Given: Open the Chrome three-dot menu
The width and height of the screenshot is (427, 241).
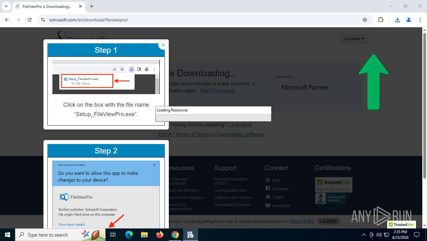Looking at the screenshot, I should click(x=420, y=20).
